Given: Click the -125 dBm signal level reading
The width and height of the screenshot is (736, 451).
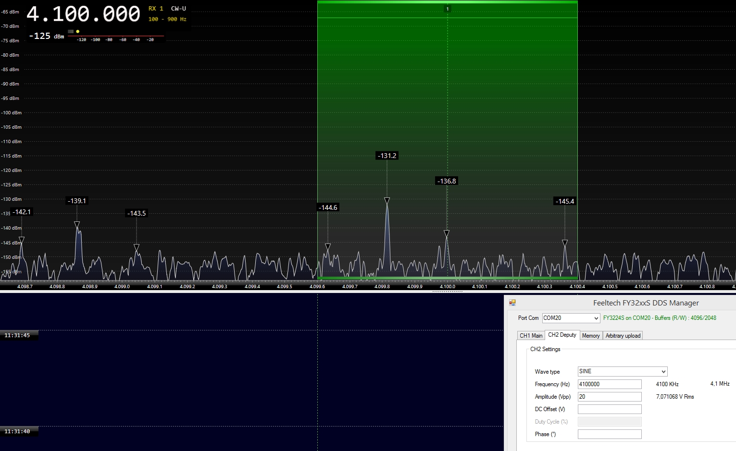Looking at the screenshot, I should click(x=47, y=36).
